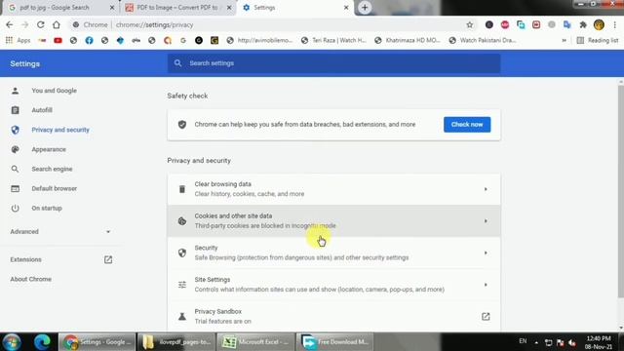
Task: Launch Microsoft Edge from the taskbar
Action: point(42,342)
